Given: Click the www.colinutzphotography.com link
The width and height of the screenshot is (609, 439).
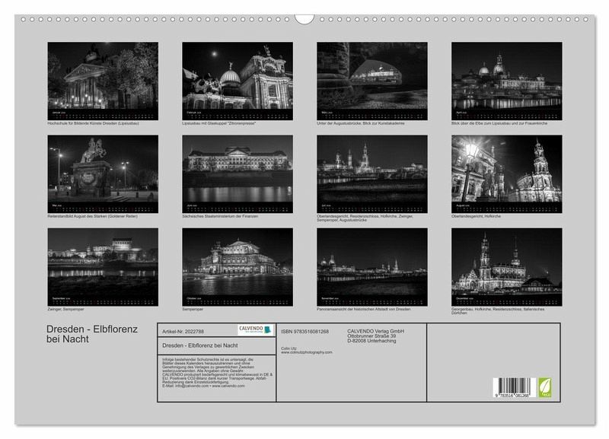Looking at the screenshot, I should (306, 352).
